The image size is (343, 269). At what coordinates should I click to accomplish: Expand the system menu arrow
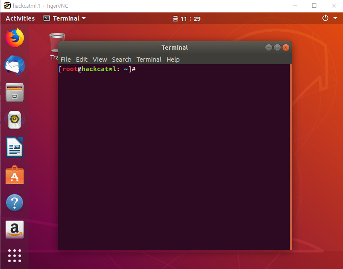335,18
